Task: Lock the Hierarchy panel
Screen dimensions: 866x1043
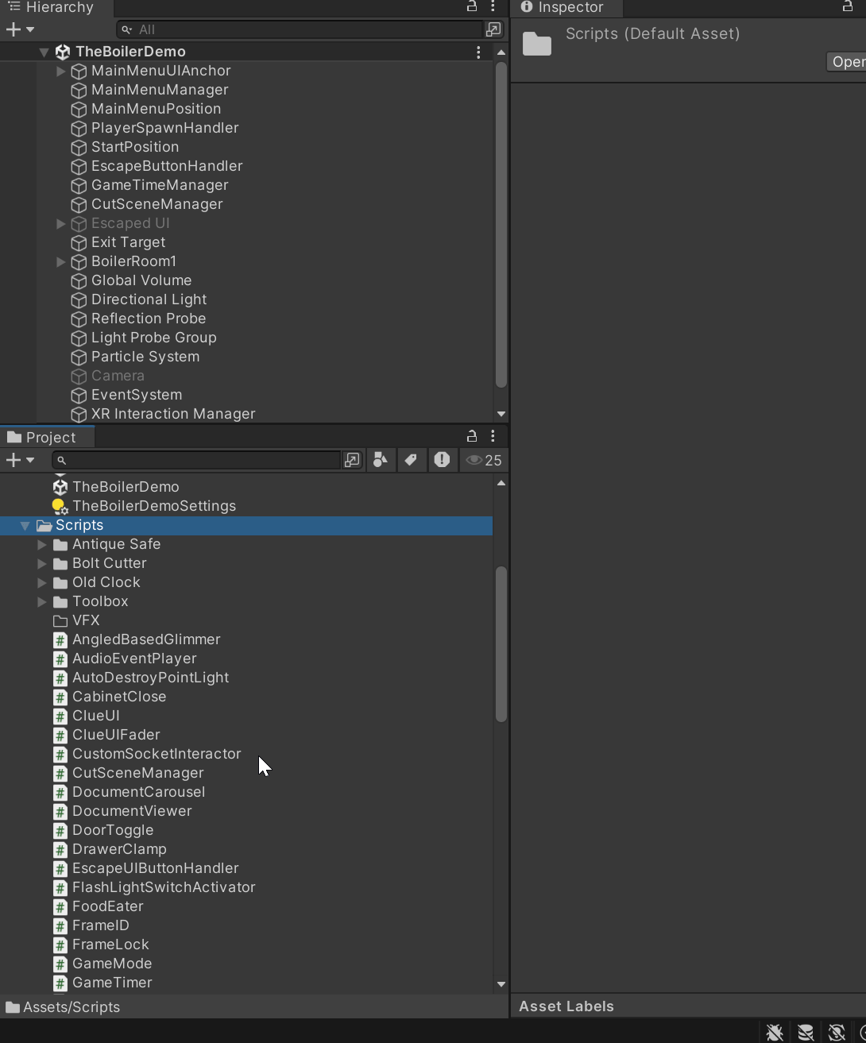Action: [x=471, y=7]
